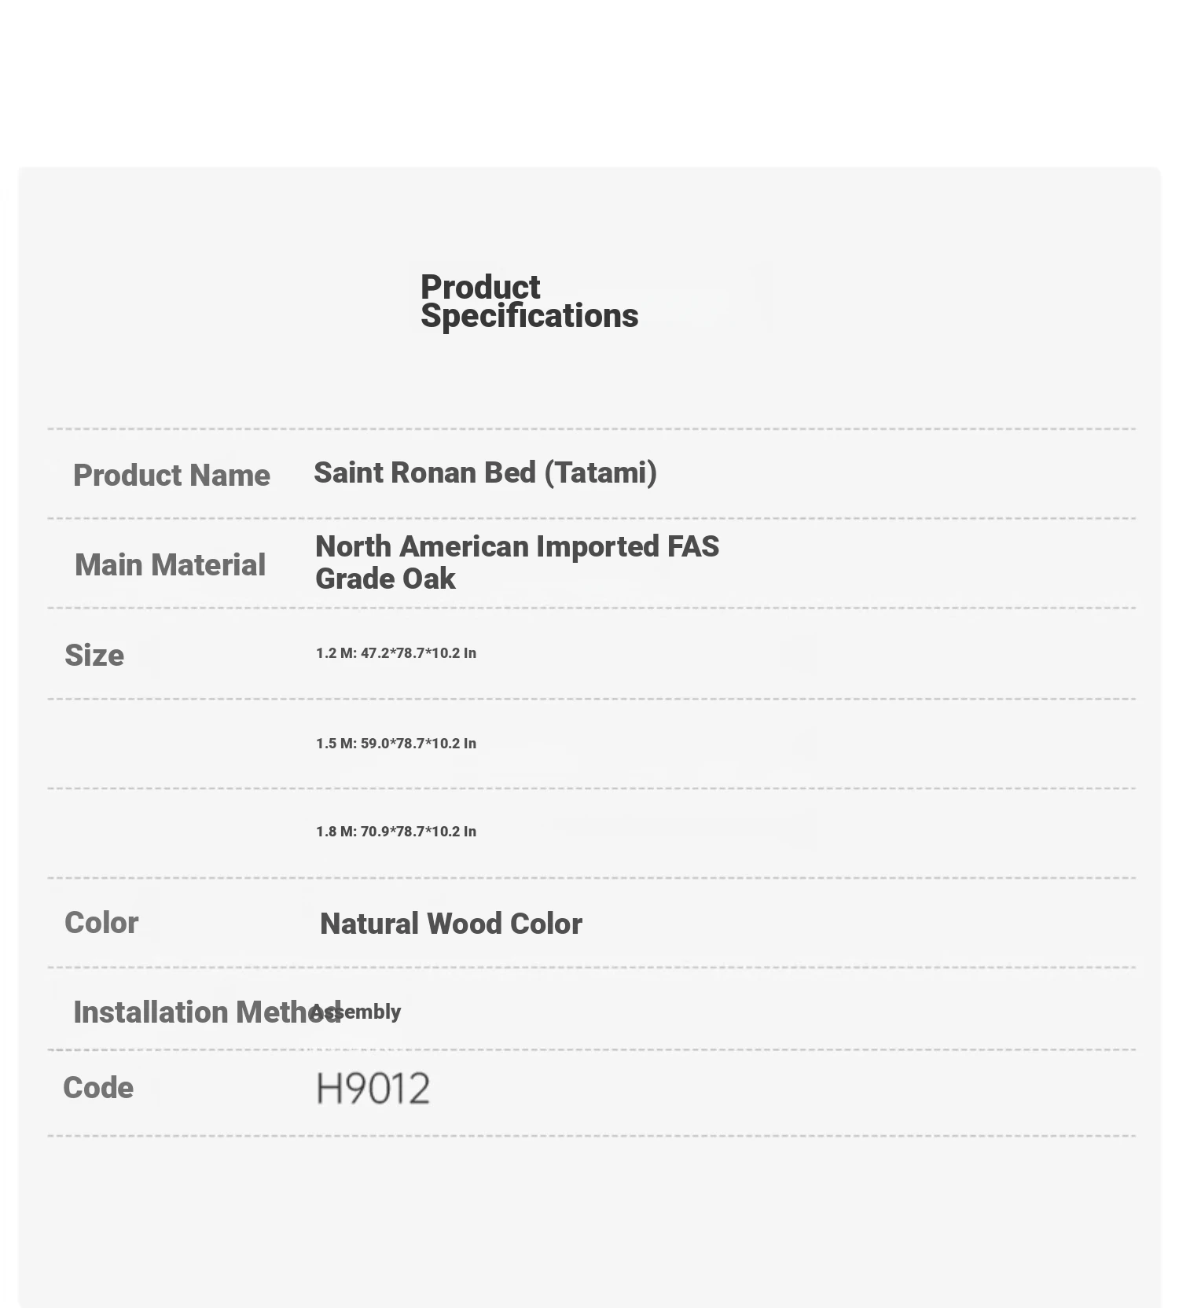Click the dashed divider below the Code row
Screen dimensions: 1179x1308
pyautogui.click(x=591, y=1136)
